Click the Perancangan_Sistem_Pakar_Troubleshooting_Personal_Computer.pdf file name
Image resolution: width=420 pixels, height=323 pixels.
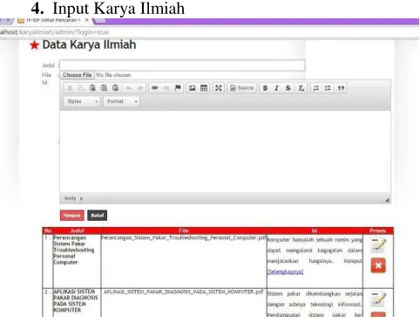point(184,237)
